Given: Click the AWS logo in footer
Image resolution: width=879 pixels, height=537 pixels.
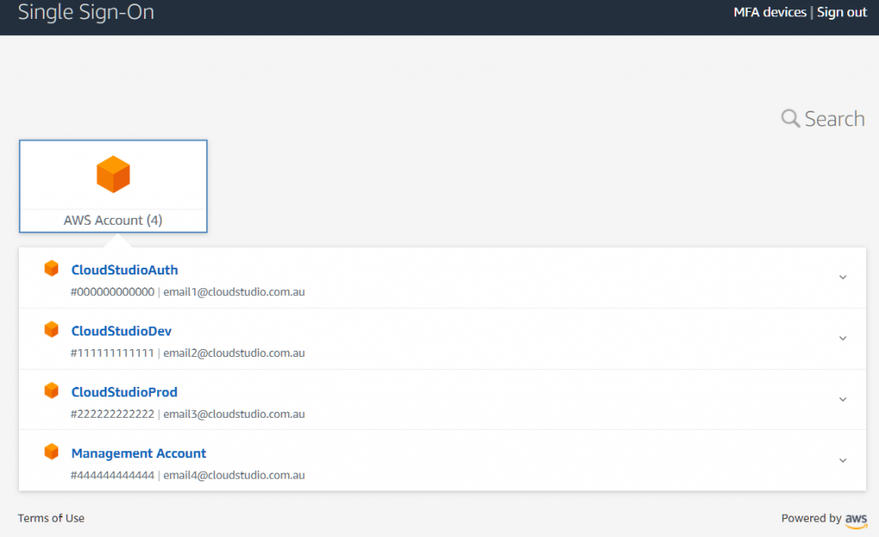Looking at the screenshot, I should pos(856,520).
